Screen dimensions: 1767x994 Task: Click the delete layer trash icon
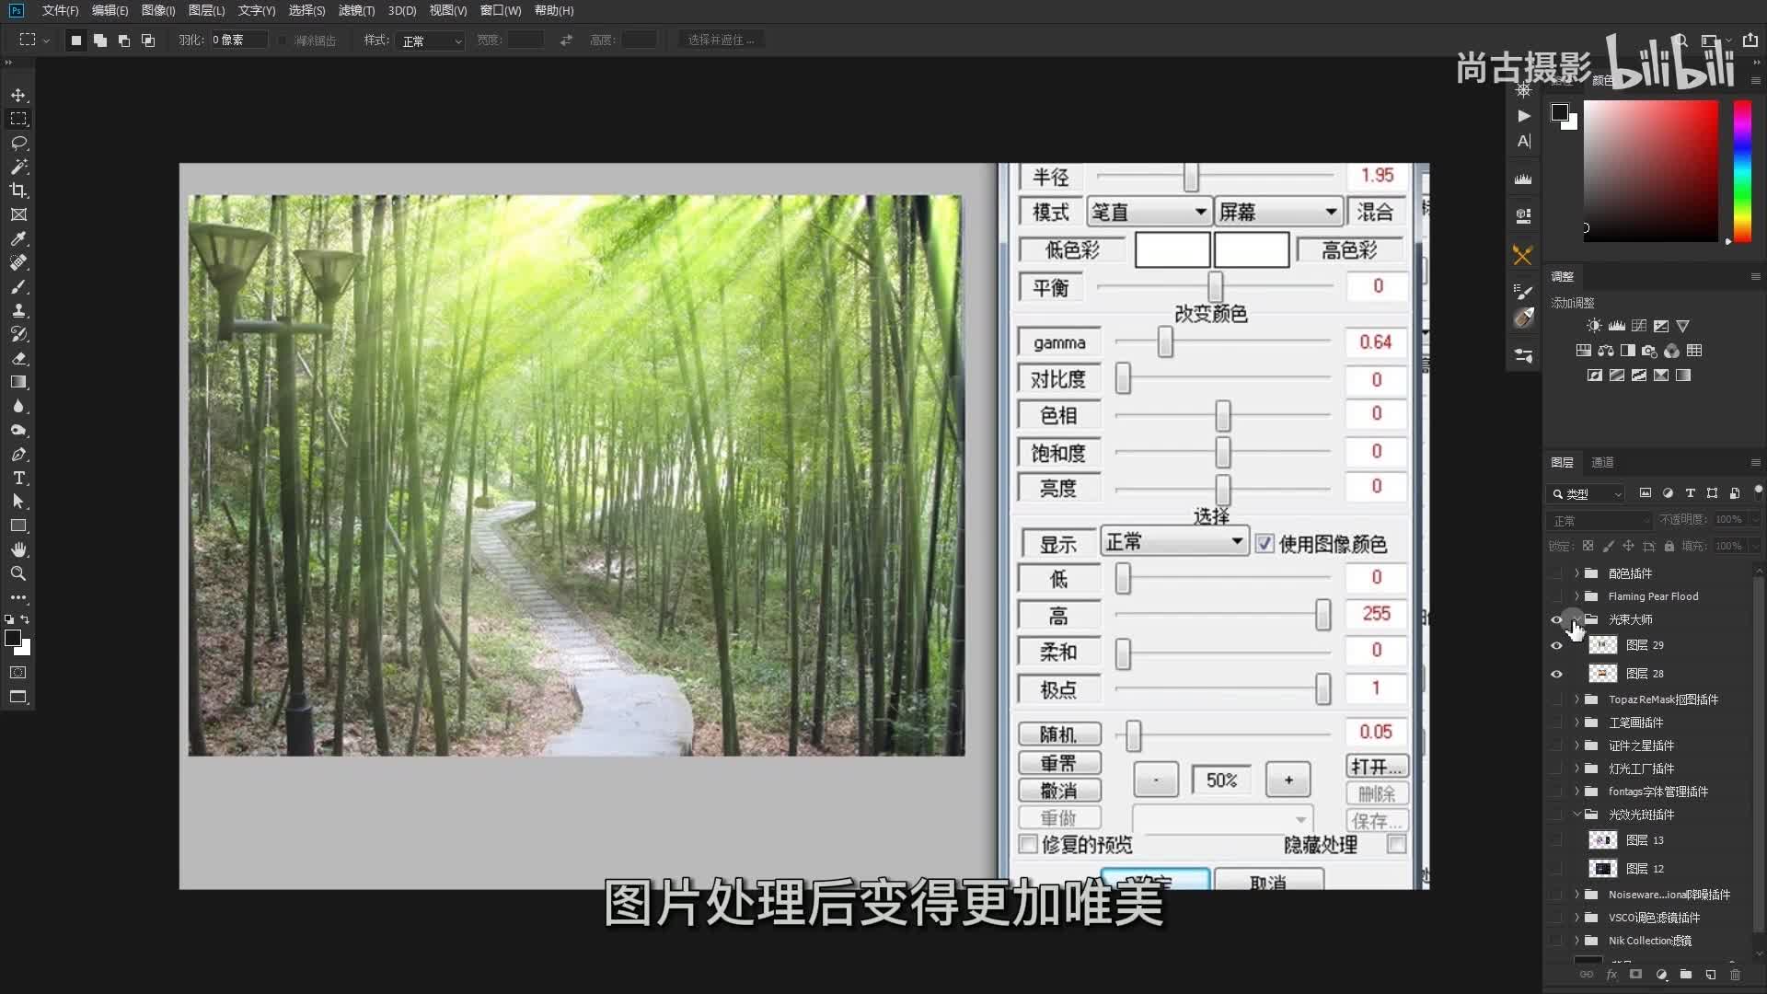1735,974
